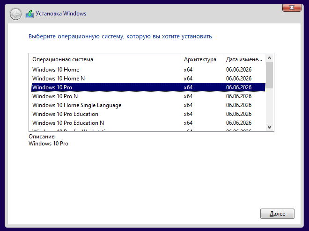Choose Windows 10 Pro Education N
The image size is (309, 231).
point(148,123)
